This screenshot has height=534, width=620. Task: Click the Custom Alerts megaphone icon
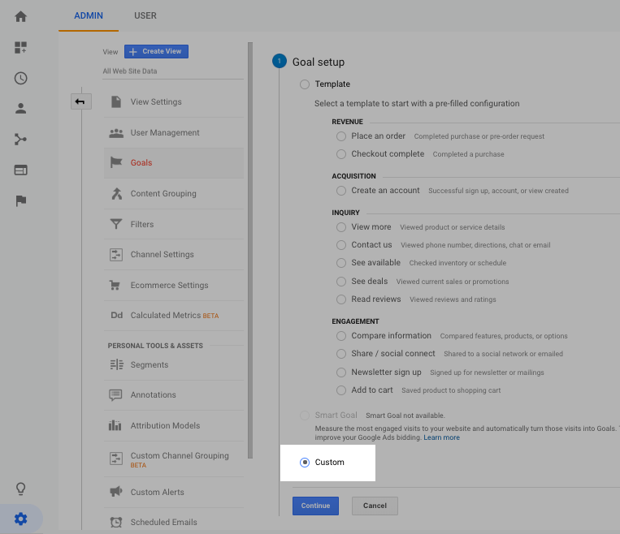tap(116, 492)
